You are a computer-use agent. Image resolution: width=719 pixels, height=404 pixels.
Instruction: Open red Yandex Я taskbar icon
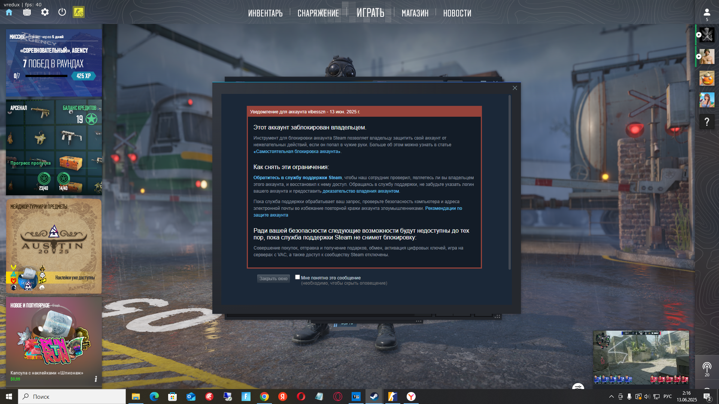tap(283, 397)
